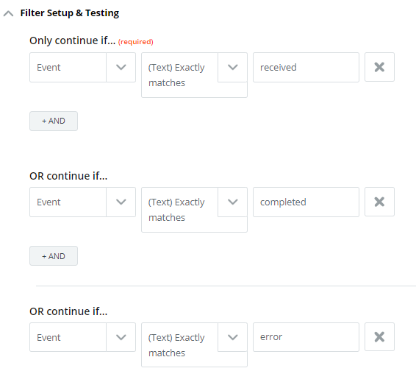Select the "error" value text field
Viewport: 416px width, 371px height.
pos(306,337)
